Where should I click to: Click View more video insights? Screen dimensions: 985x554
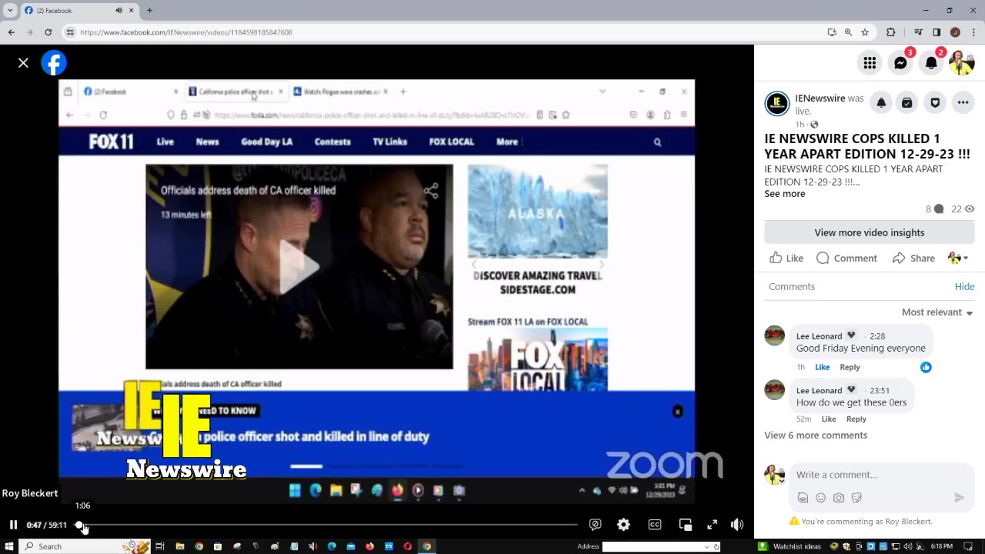coord(870,232)
